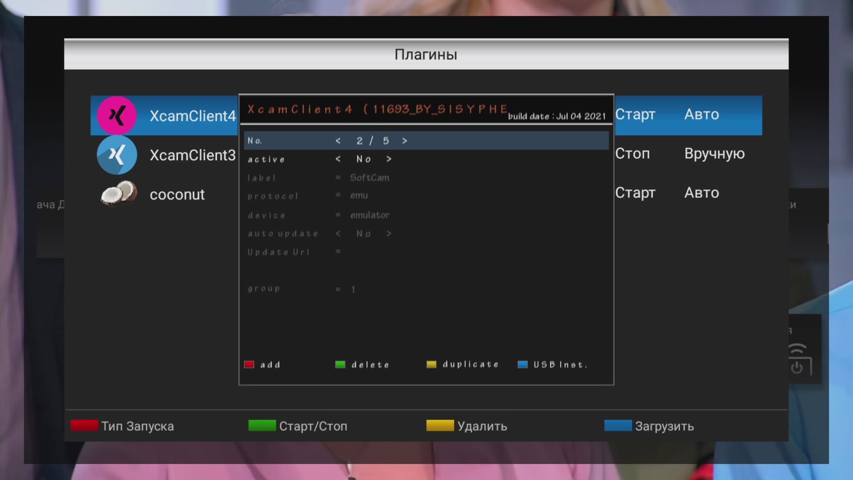Select the blue XcamClient3 plugin icon
This screenshot has width=853, height=480.
(116, 155)
